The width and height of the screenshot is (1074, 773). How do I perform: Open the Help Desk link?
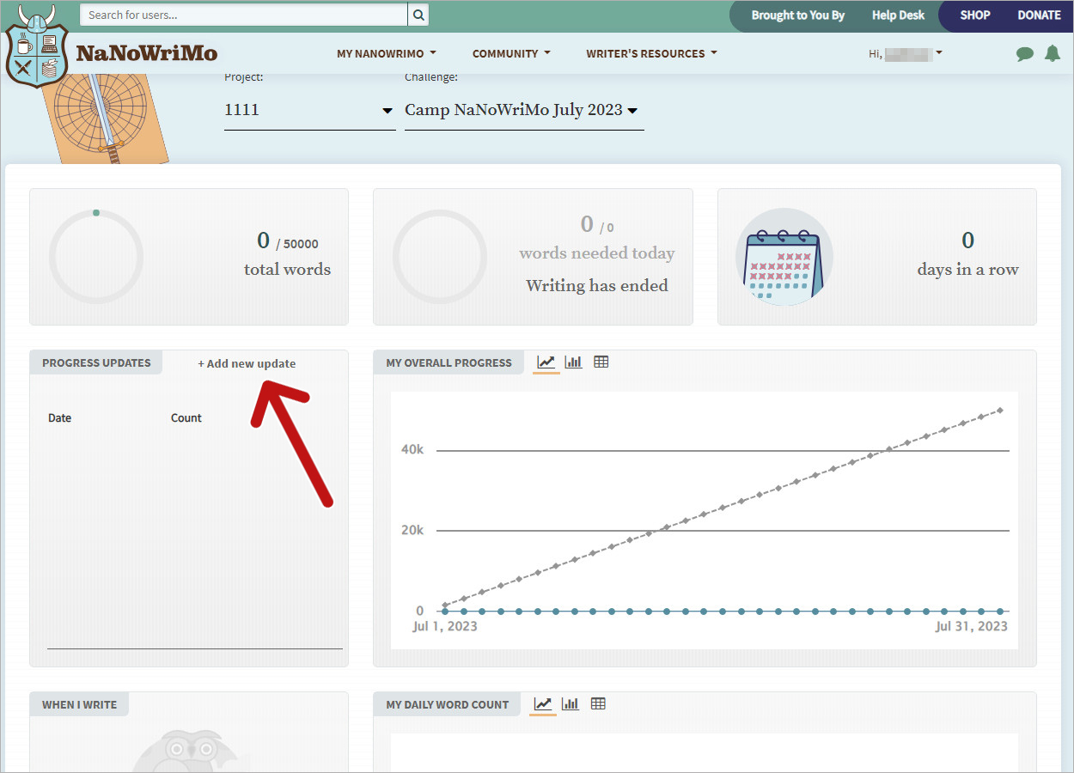click(898, 15)
